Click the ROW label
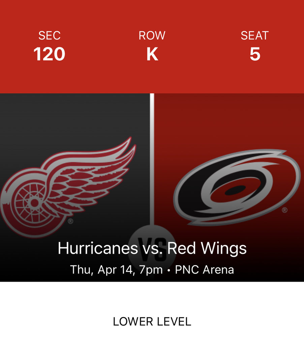 [152, 35]
